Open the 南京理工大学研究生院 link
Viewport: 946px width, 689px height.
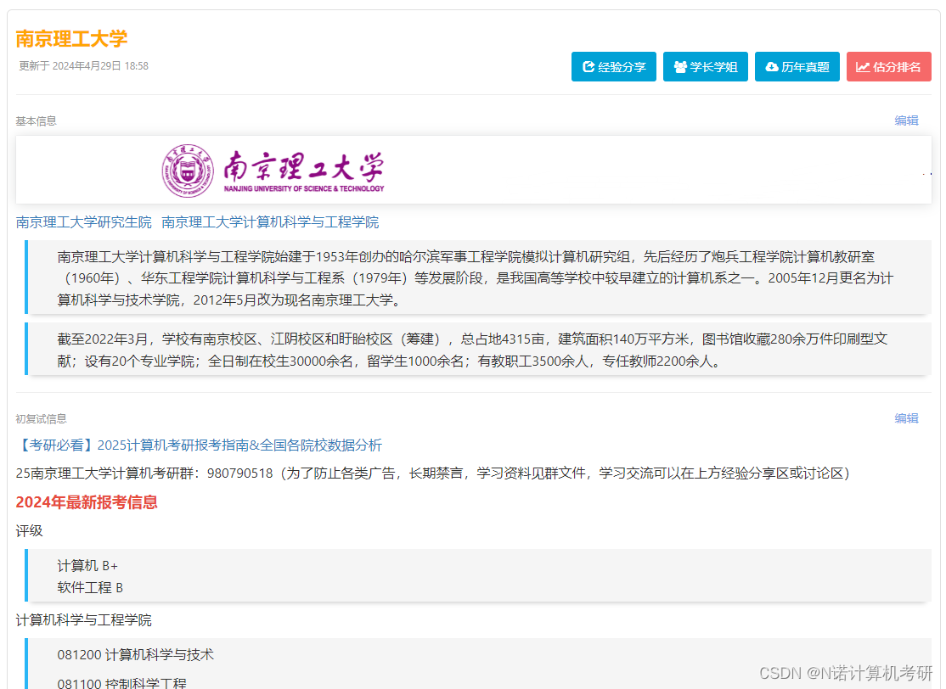point(84,222)
